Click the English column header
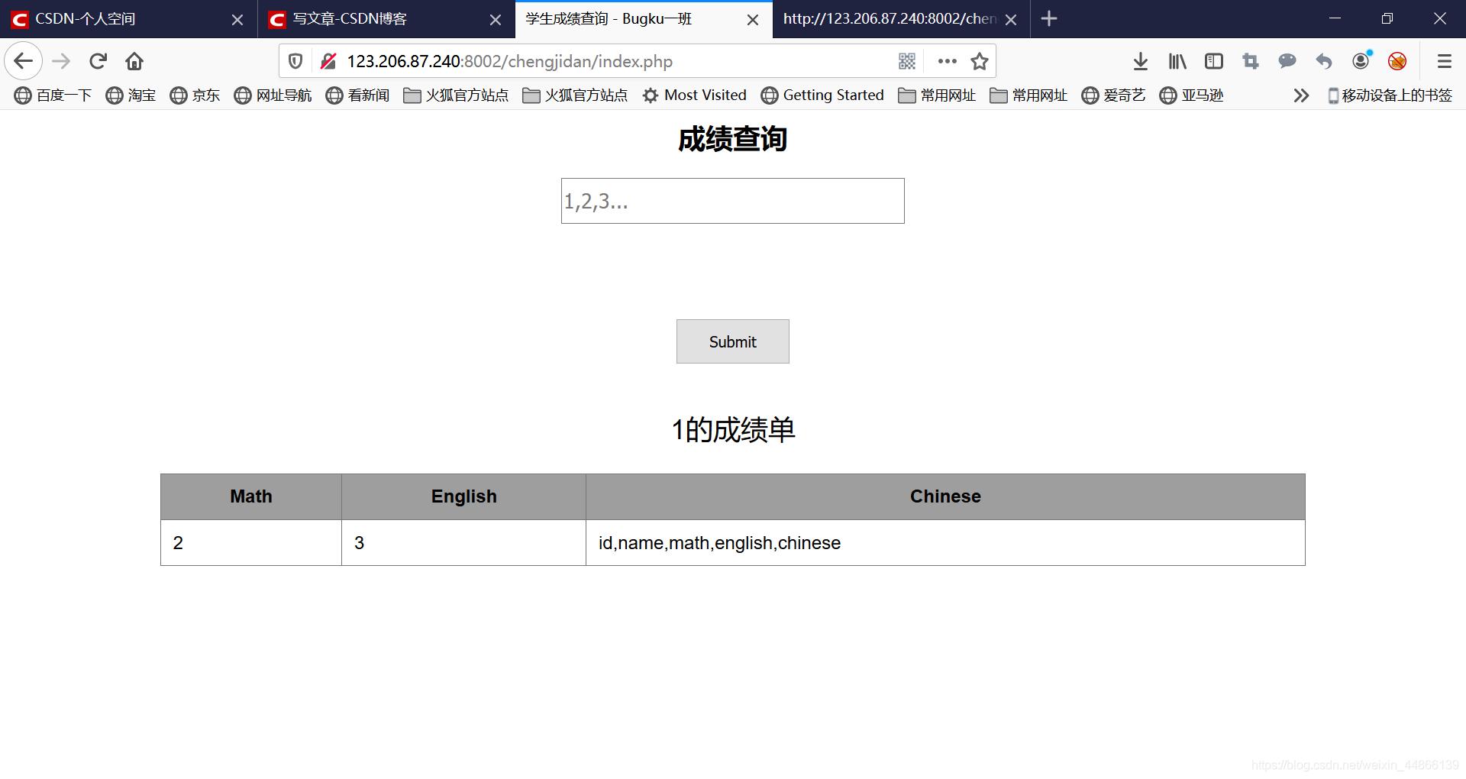This screenshot has width=1466, height=779. coord(464,496)
